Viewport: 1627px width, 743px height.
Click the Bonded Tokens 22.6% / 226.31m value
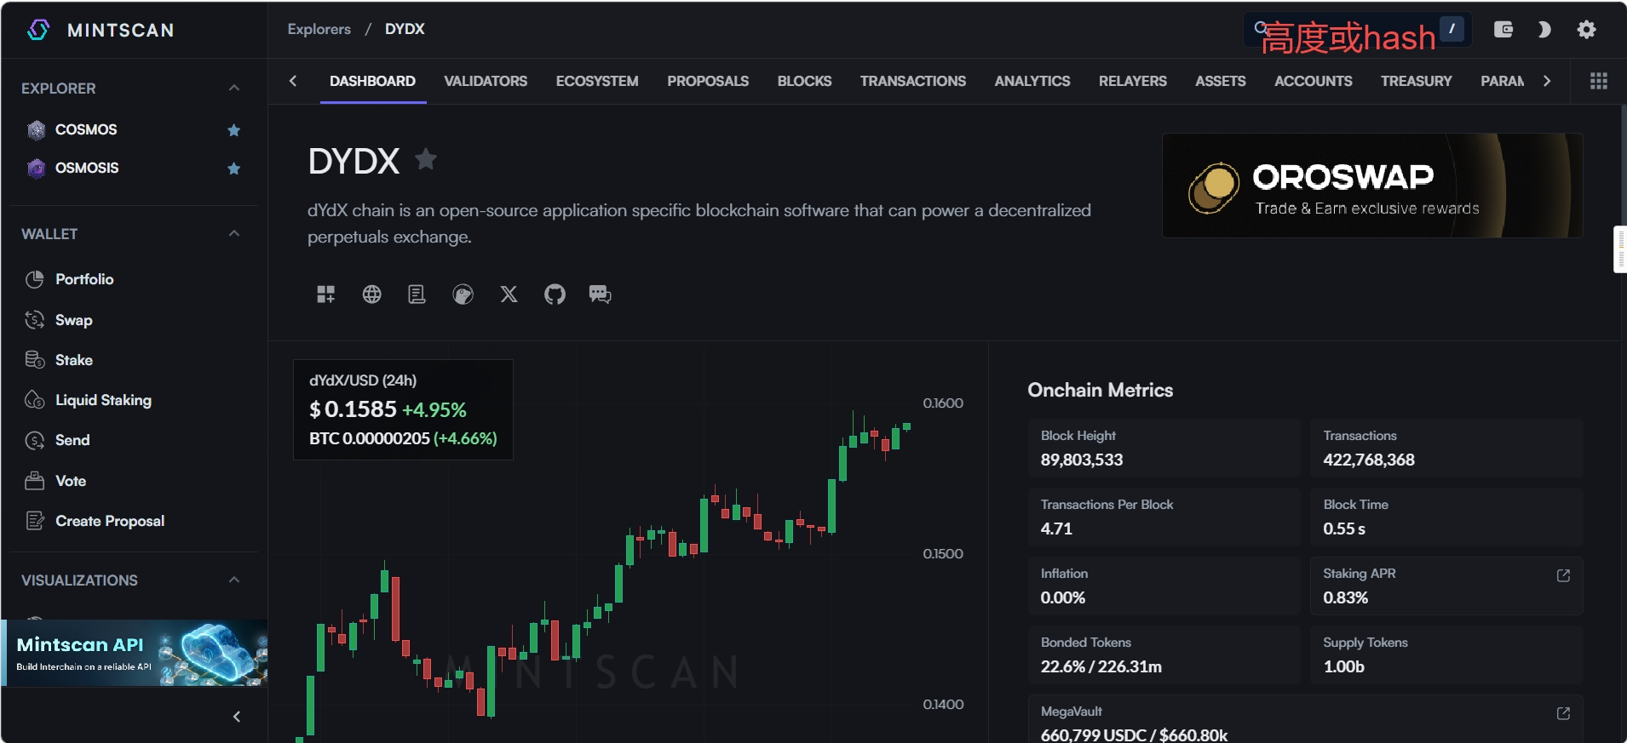click(x=1101, y=666)
